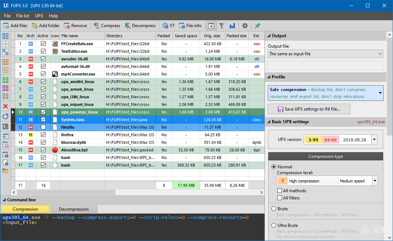Click the all-blue squares grid sidebar icon
This screenshot has height=241, width=393.
click(x=5, y=36)
